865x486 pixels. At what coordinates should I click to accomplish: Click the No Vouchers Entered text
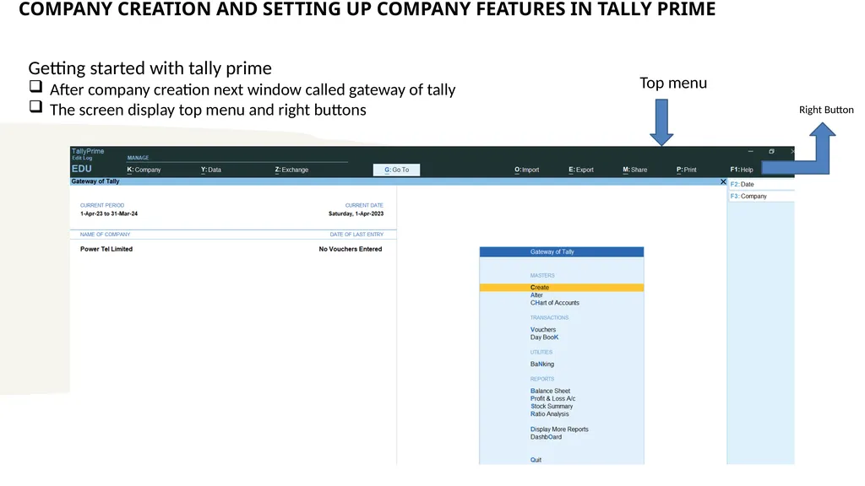point(351,249)
